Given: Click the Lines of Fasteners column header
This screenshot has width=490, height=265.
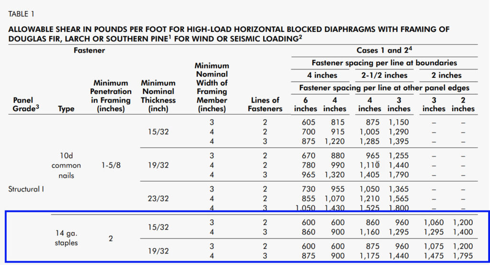Looking at the screenshot, I should point(265,105).
